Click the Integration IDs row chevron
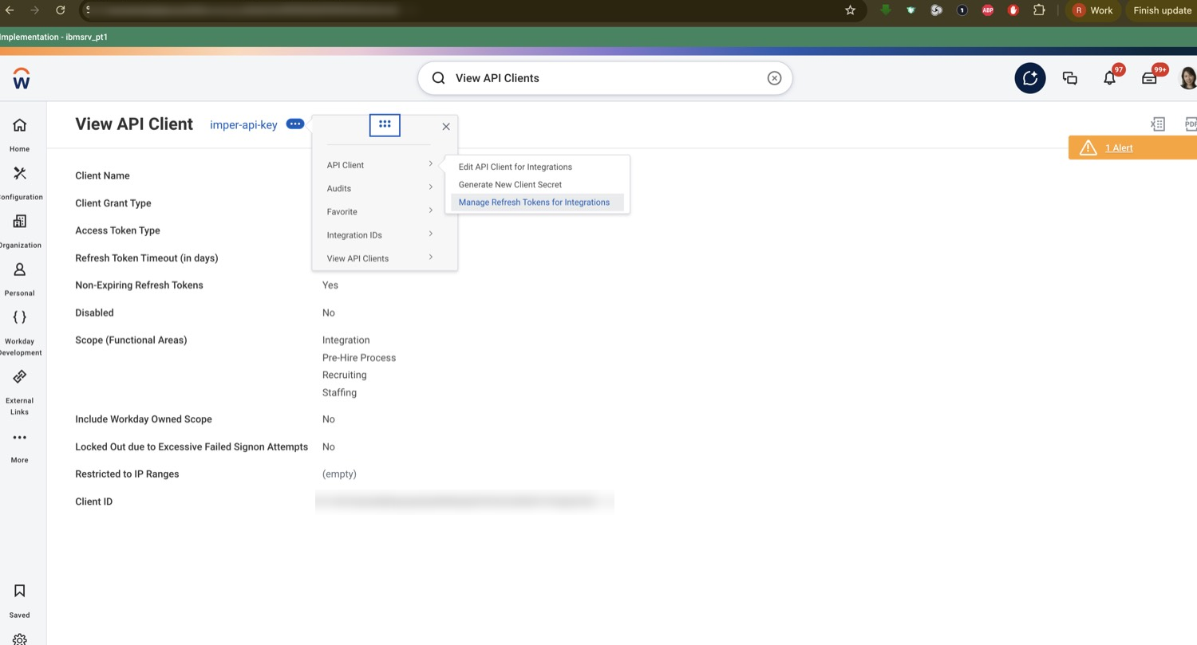This screenshot has height=645, width=1197. (x=431, y=234)
